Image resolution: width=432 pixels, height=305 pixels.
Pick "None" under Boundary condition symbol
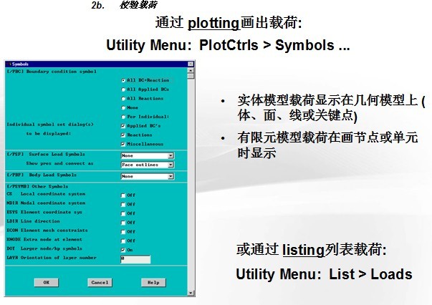[x=124, y=107]
